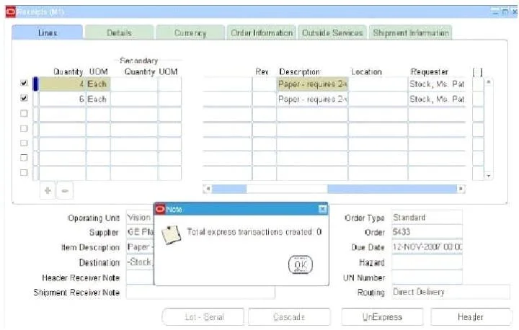Click the Order Type field Standard
This screenshot has width=519, height=330.
(x=427, y=218)
